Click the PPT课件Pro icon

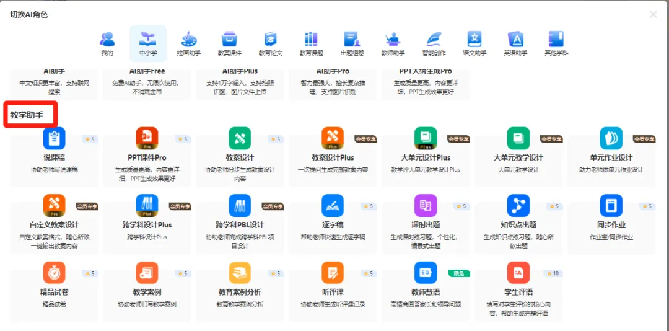pyautogui.click(x=147, y=138)
